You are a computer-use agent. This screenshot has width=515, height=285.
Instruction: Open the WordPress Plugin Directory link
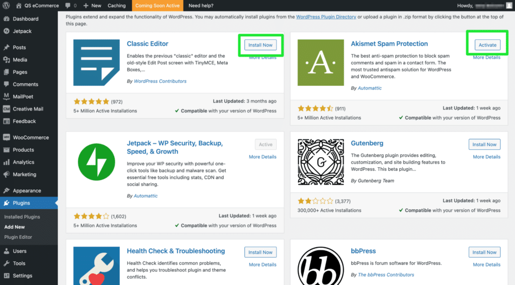[x=326, y=17]
